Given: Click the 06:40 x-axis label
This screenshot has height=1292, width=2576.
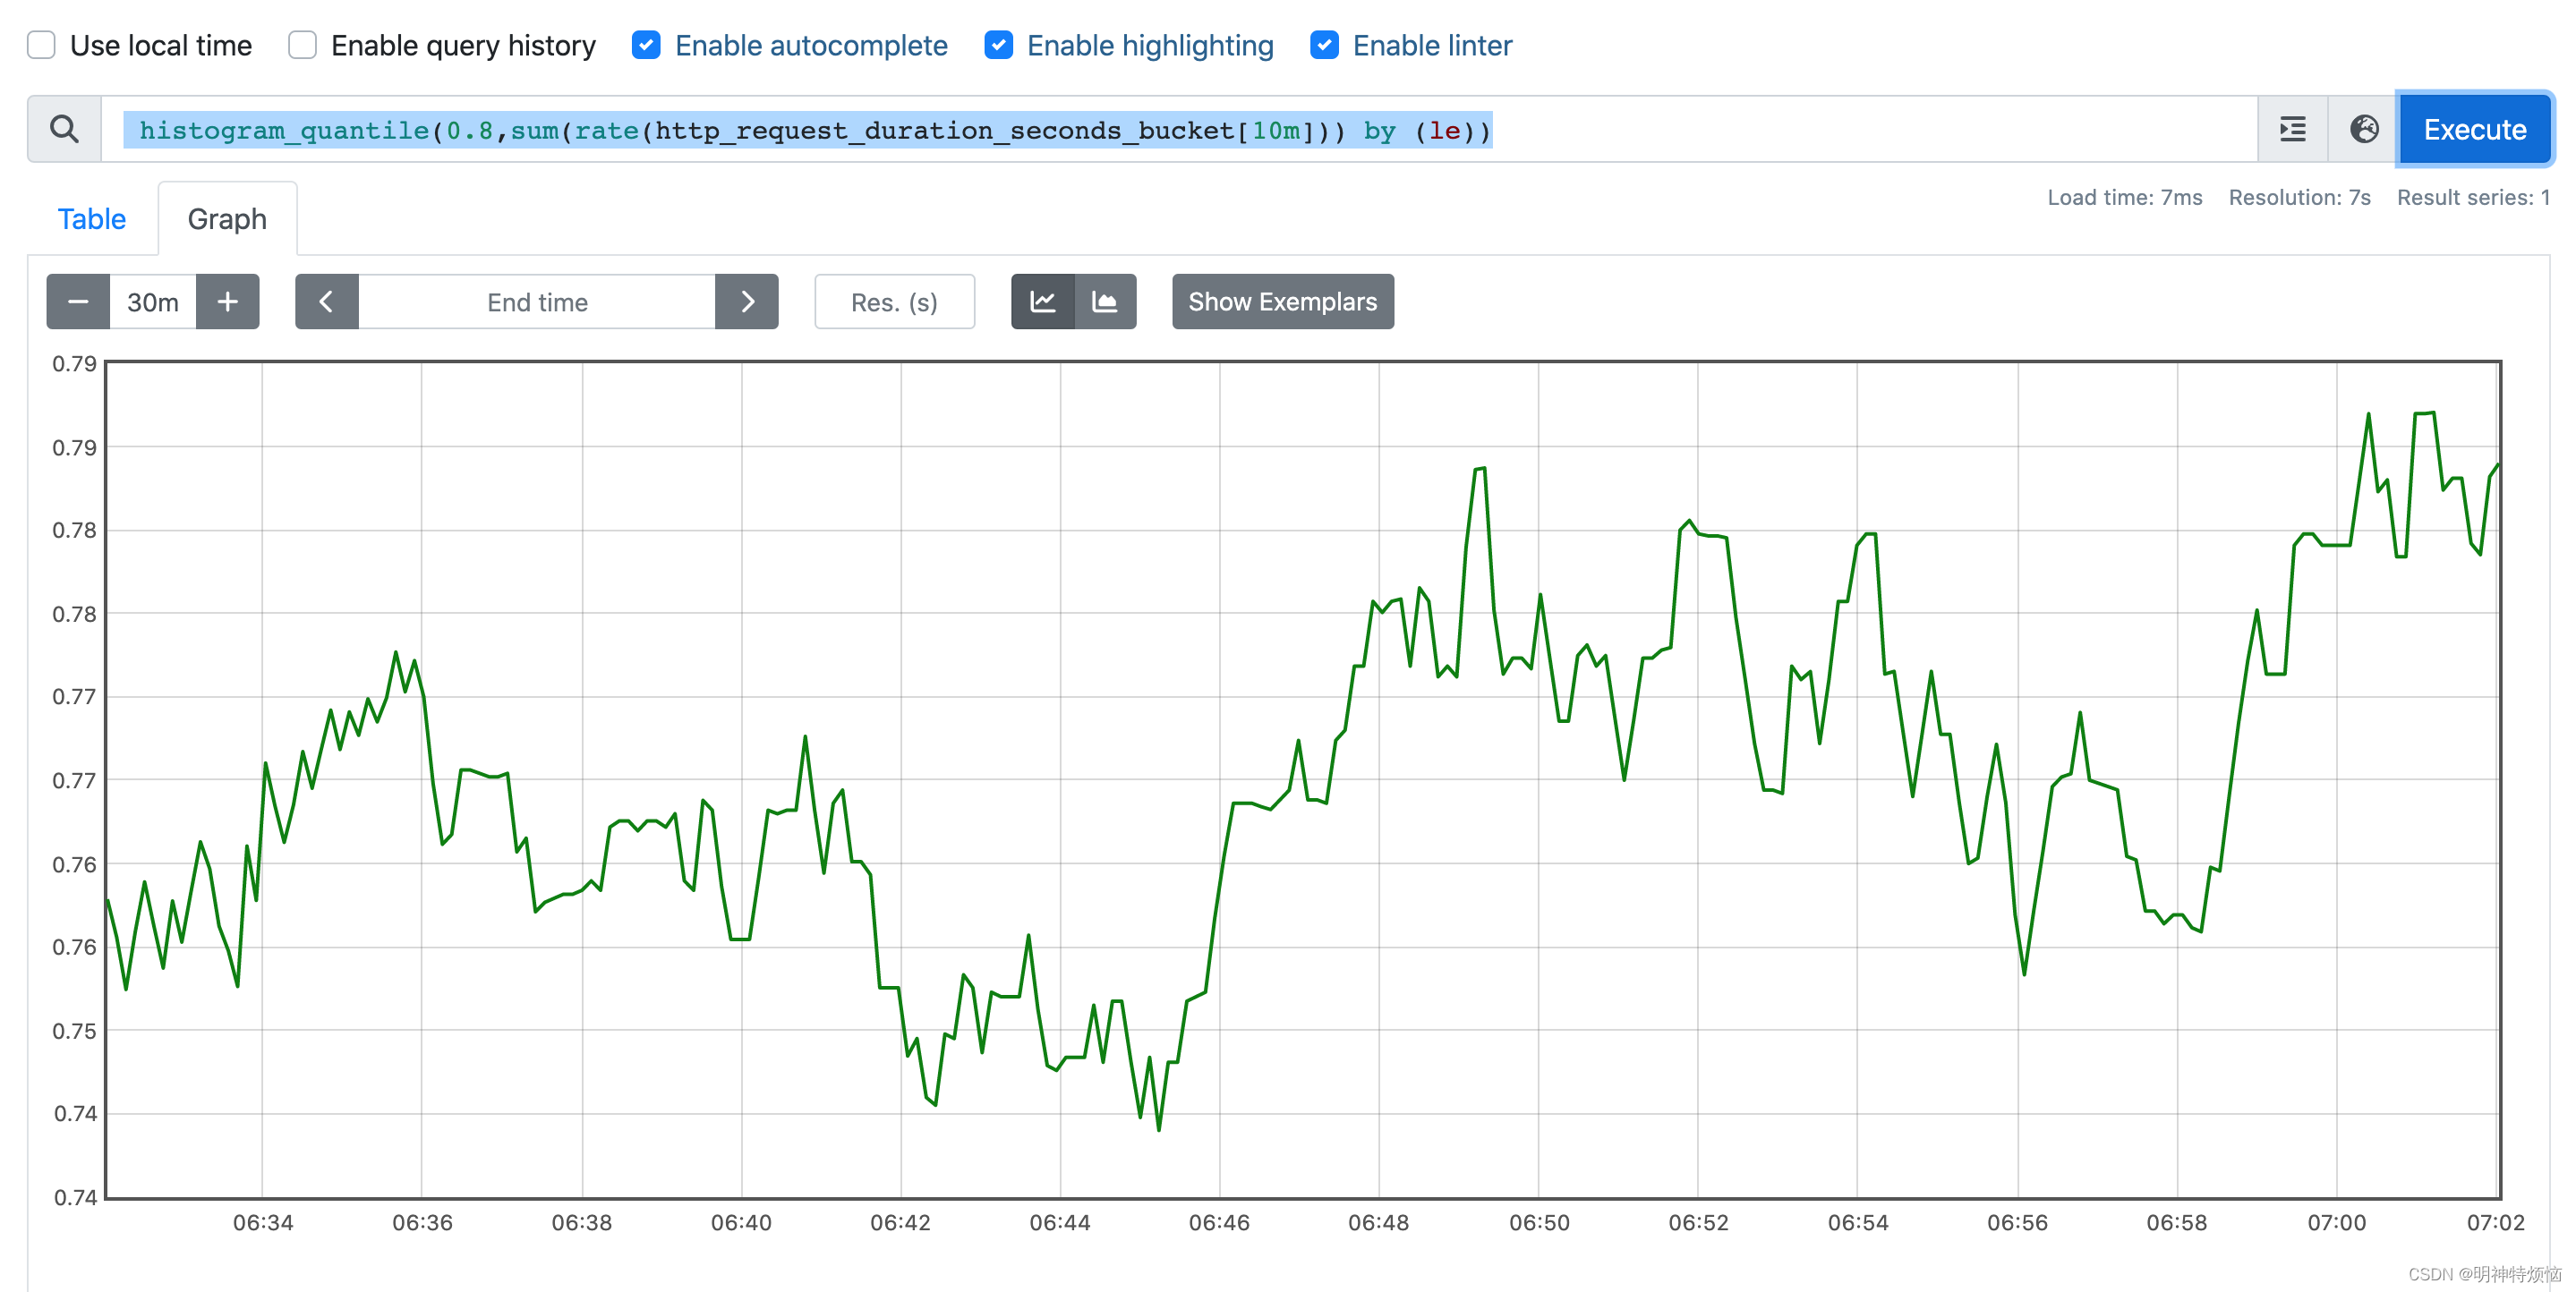Looking at the screenshot, I should [741, 1222].
